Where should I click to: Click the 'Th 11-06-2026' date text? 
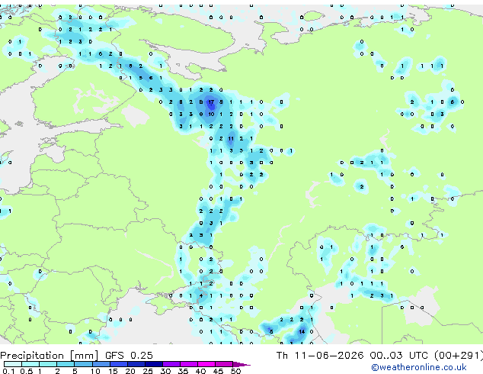click(320, 356)
